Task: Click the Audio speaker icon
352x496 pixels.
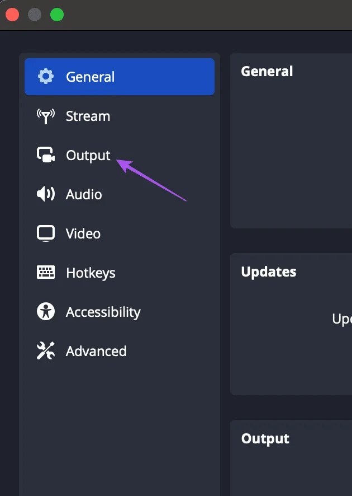Action: coord(46,194)
